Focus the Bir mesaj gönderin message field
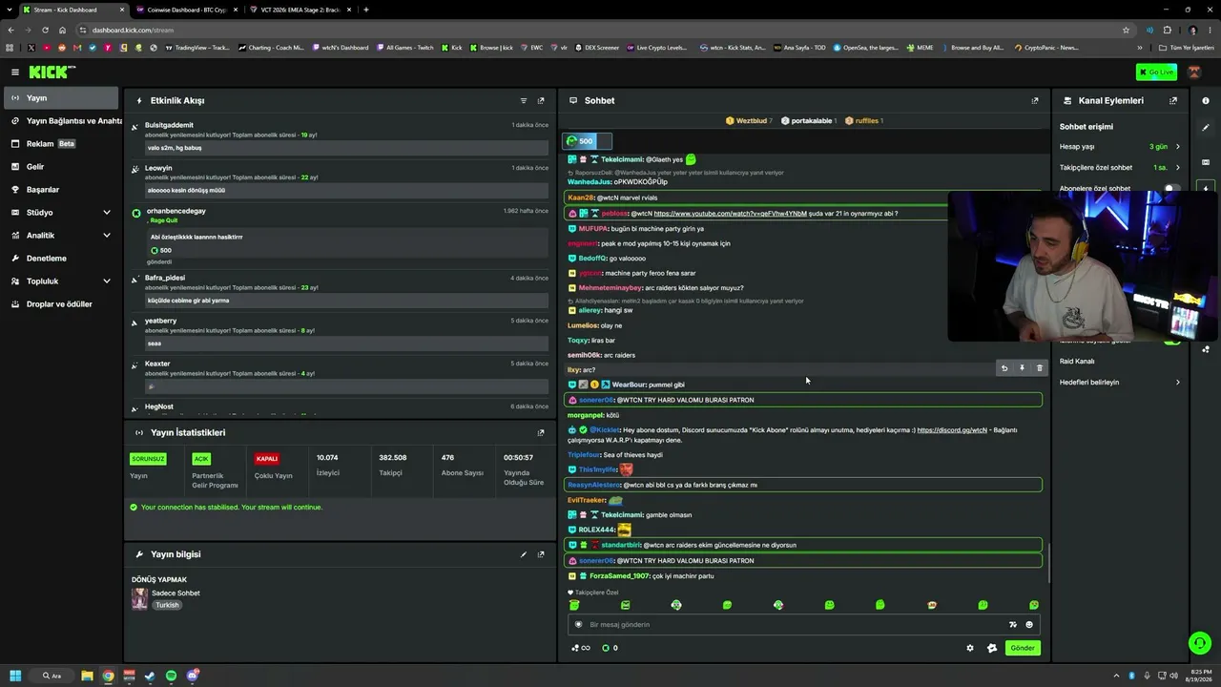Image resolution: width=1221 pixels, height=687 pixels. pos(802,625)
